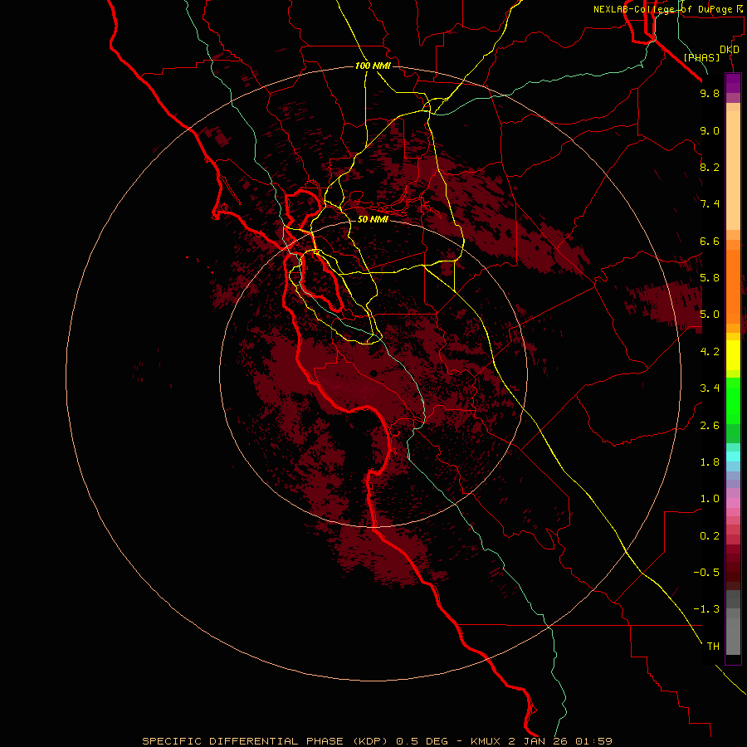Click the 5.0 value on the color scale
Viewport: 747px width, 747px height.
point(710,315)
